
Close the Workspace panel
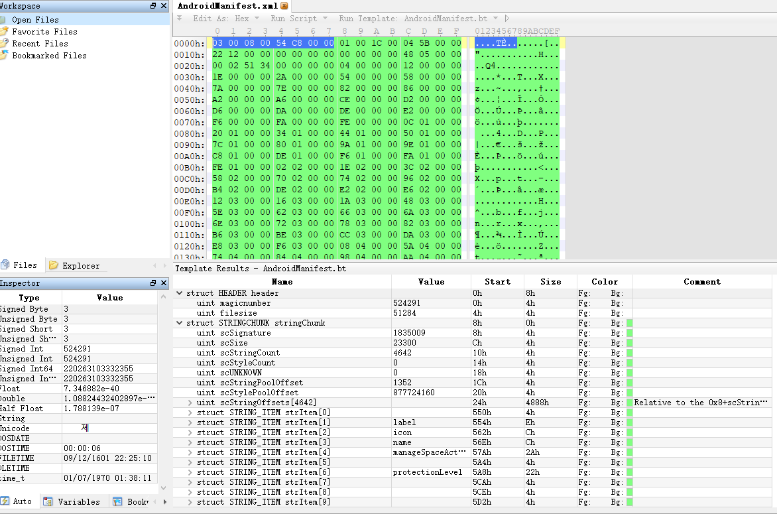(x=164, y=6)
